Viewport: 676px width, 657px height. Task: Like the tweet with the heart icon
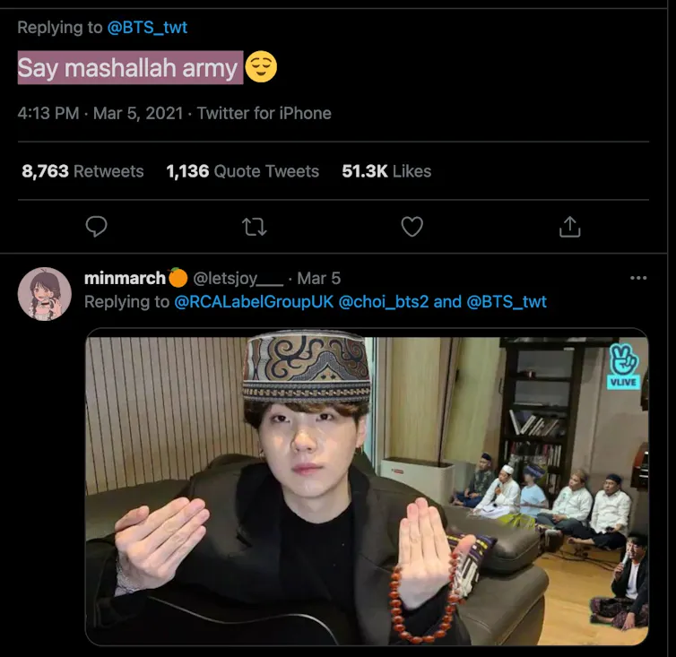412,228
